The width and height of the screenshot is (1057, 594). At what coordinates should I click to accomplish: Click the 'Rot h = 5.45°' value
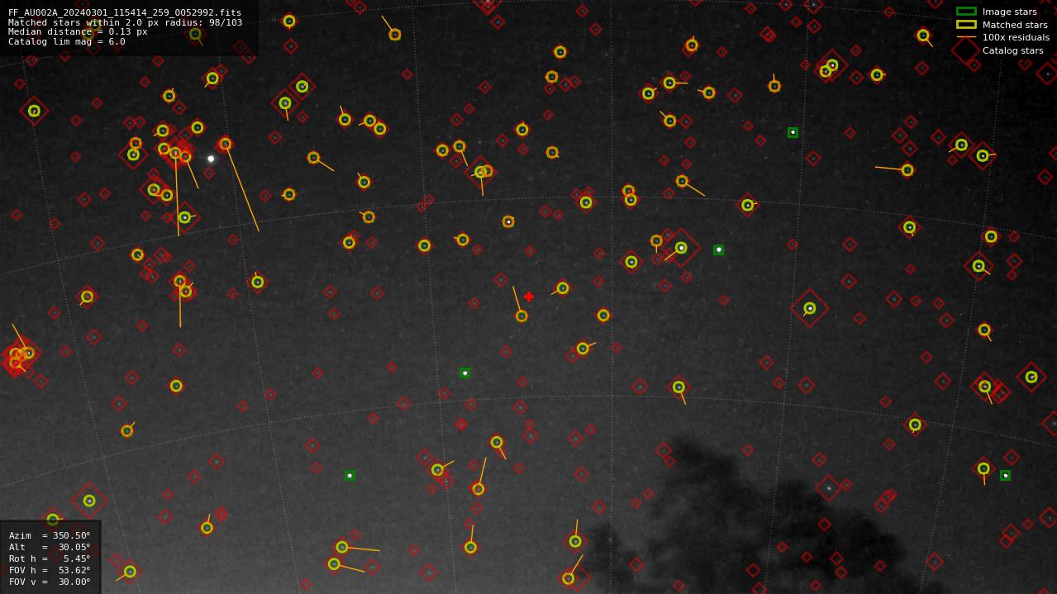50,558
